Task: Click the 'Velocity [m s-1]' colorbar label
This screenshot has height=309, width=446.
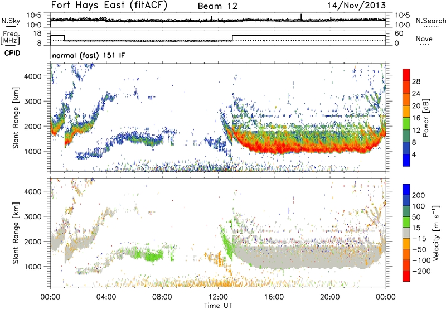Action: coord(436,233)
